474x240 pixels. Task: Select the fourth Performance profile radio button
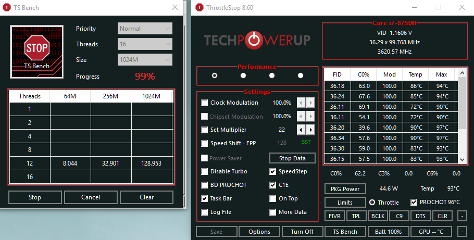(x=300, y=75)
